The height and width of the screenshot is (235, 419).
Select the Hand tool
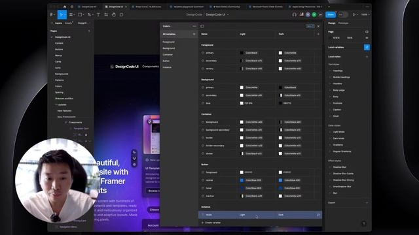pos(114,14)
